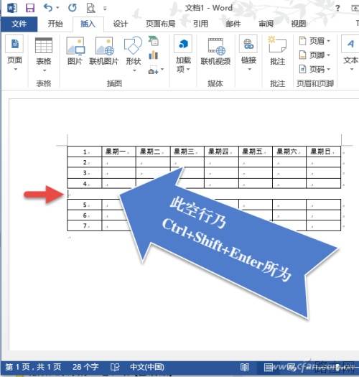359x377 pixels.
Task: Open the 链接 links dropdown
Action: coord(248,53)
